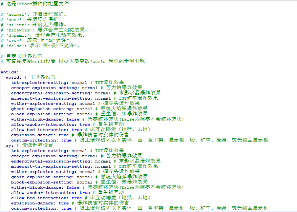Place cursor on the 'worlds:' root key
This screenshot has height=212, width=297.
(x=10, y=72)
